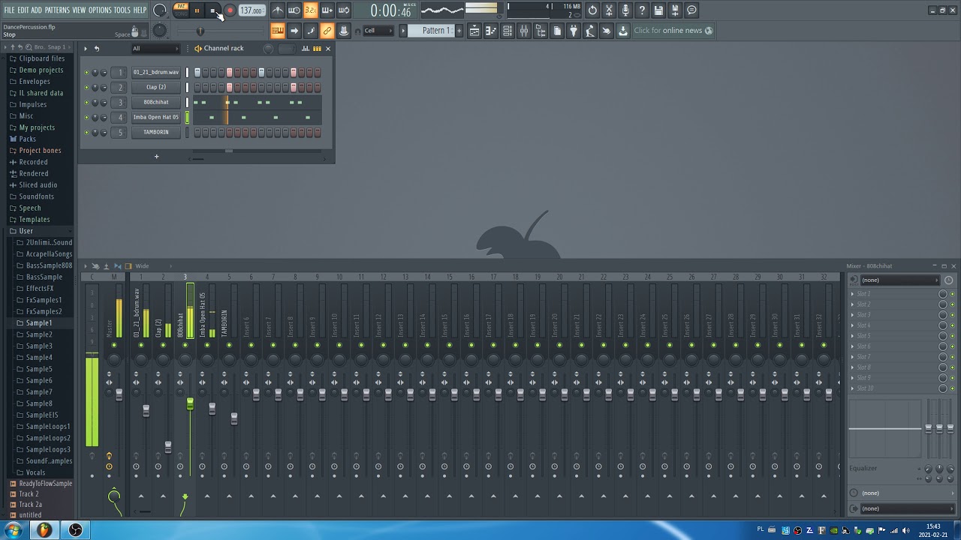The width and height of the screenshot is (961, 540).
Task: Switch the PAT/SONG mode toggle
Action: 181,10
